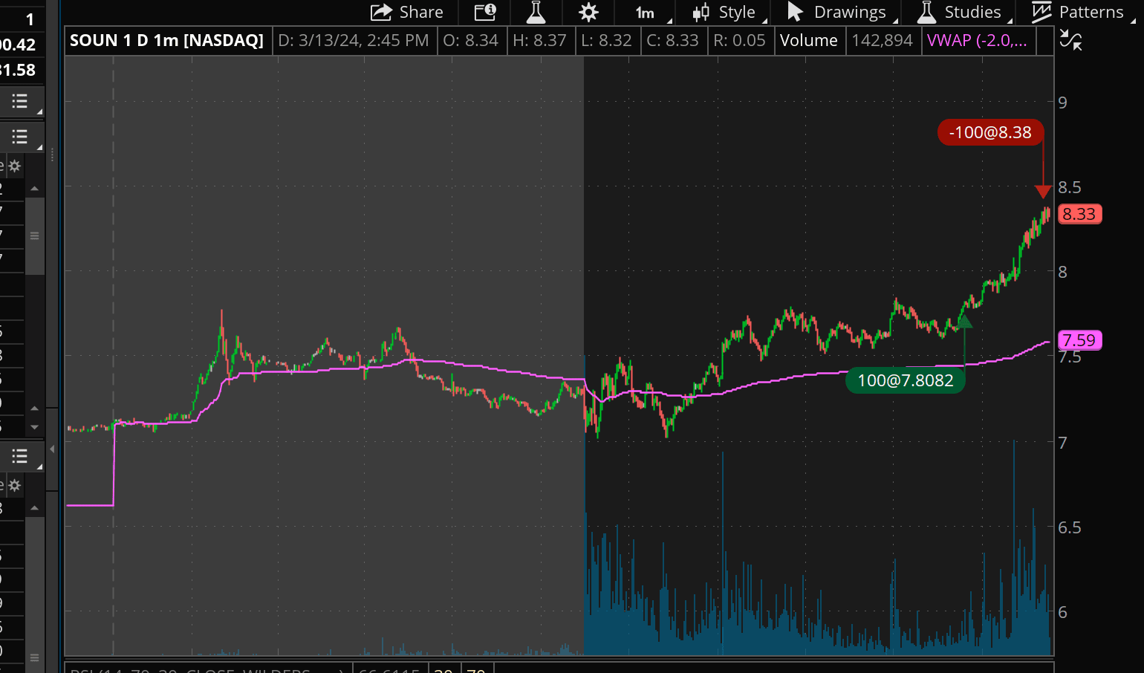Click the range value R: 0.05
The height and width of the screenshot is (673, 1144).
point(740,41)
